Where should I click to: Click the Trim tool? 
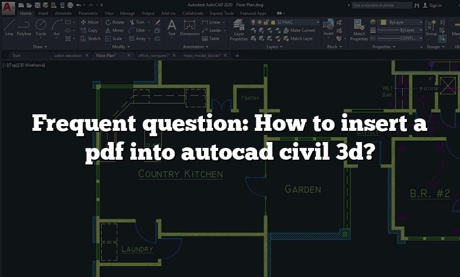pyautogui.click(x=137, y=22)
